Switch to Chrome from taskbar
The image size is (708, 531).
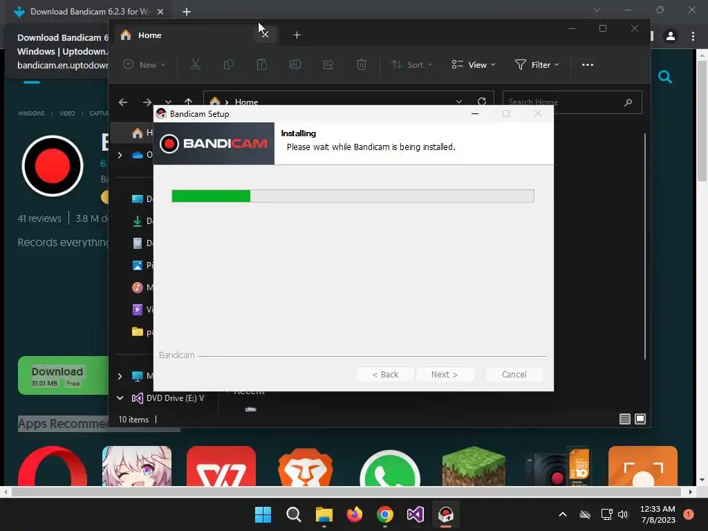(x=384, y=514)
